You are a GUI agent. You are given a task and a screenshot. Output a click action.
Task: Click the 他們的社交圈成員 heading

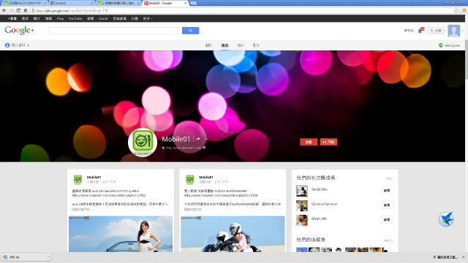315,178
